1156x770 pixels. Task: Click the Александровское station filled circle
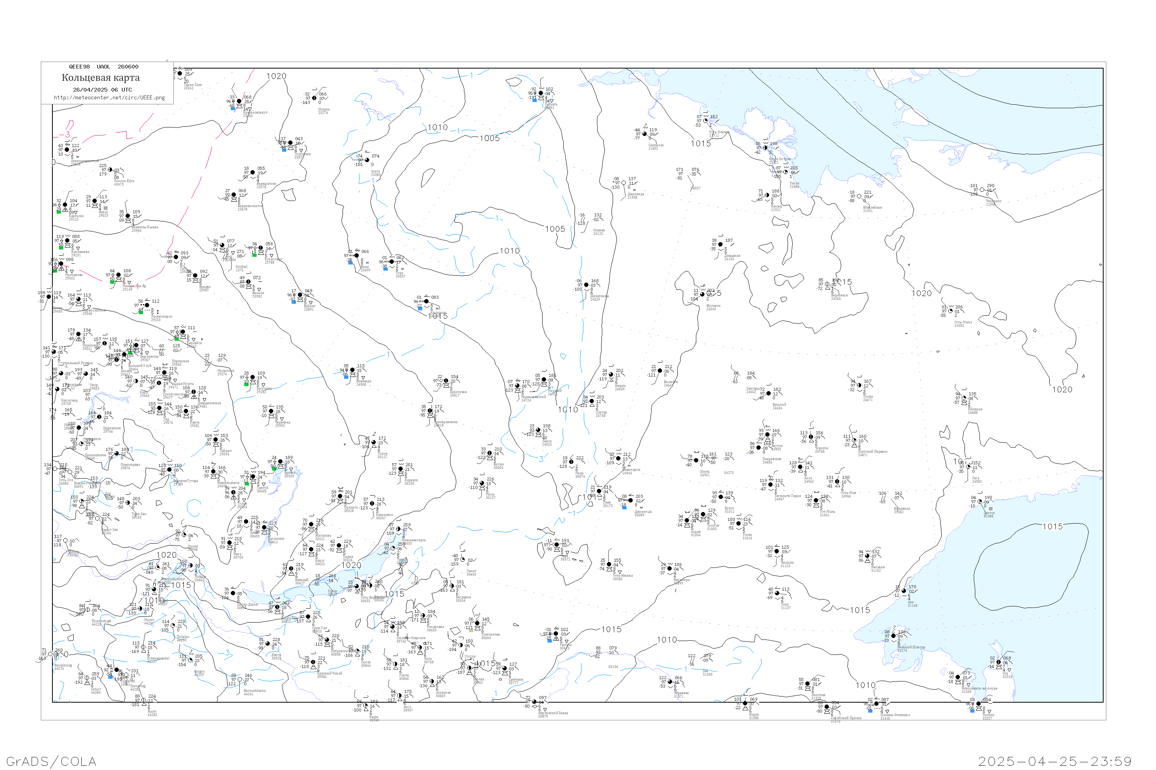67,150
